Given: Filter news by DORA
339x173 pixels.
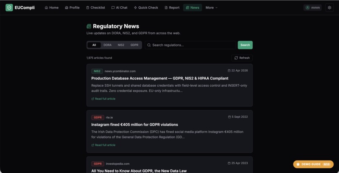Looking at the screenshot, I should point(107,45).
